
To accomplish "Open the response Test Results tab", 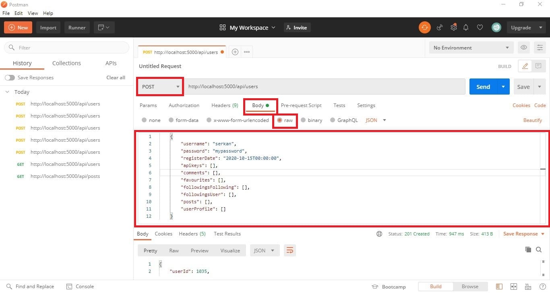I will tap(227, 234).
